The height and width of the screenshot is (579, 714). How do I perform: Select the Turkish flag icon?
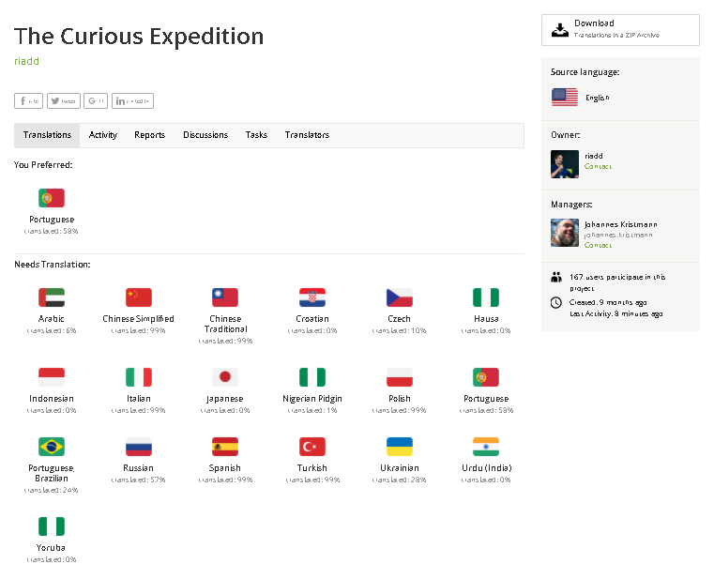point(312,447)
